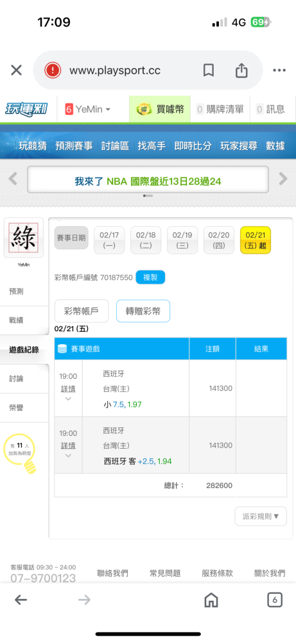Open the YeMin account dropdown
The image size is (296, 642).
tap(88, 109)
